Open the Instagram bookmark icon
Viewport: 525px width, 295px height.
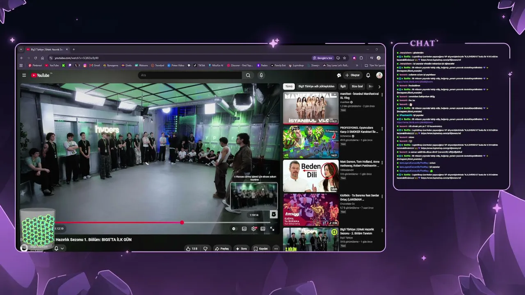(x=85, y=65)
